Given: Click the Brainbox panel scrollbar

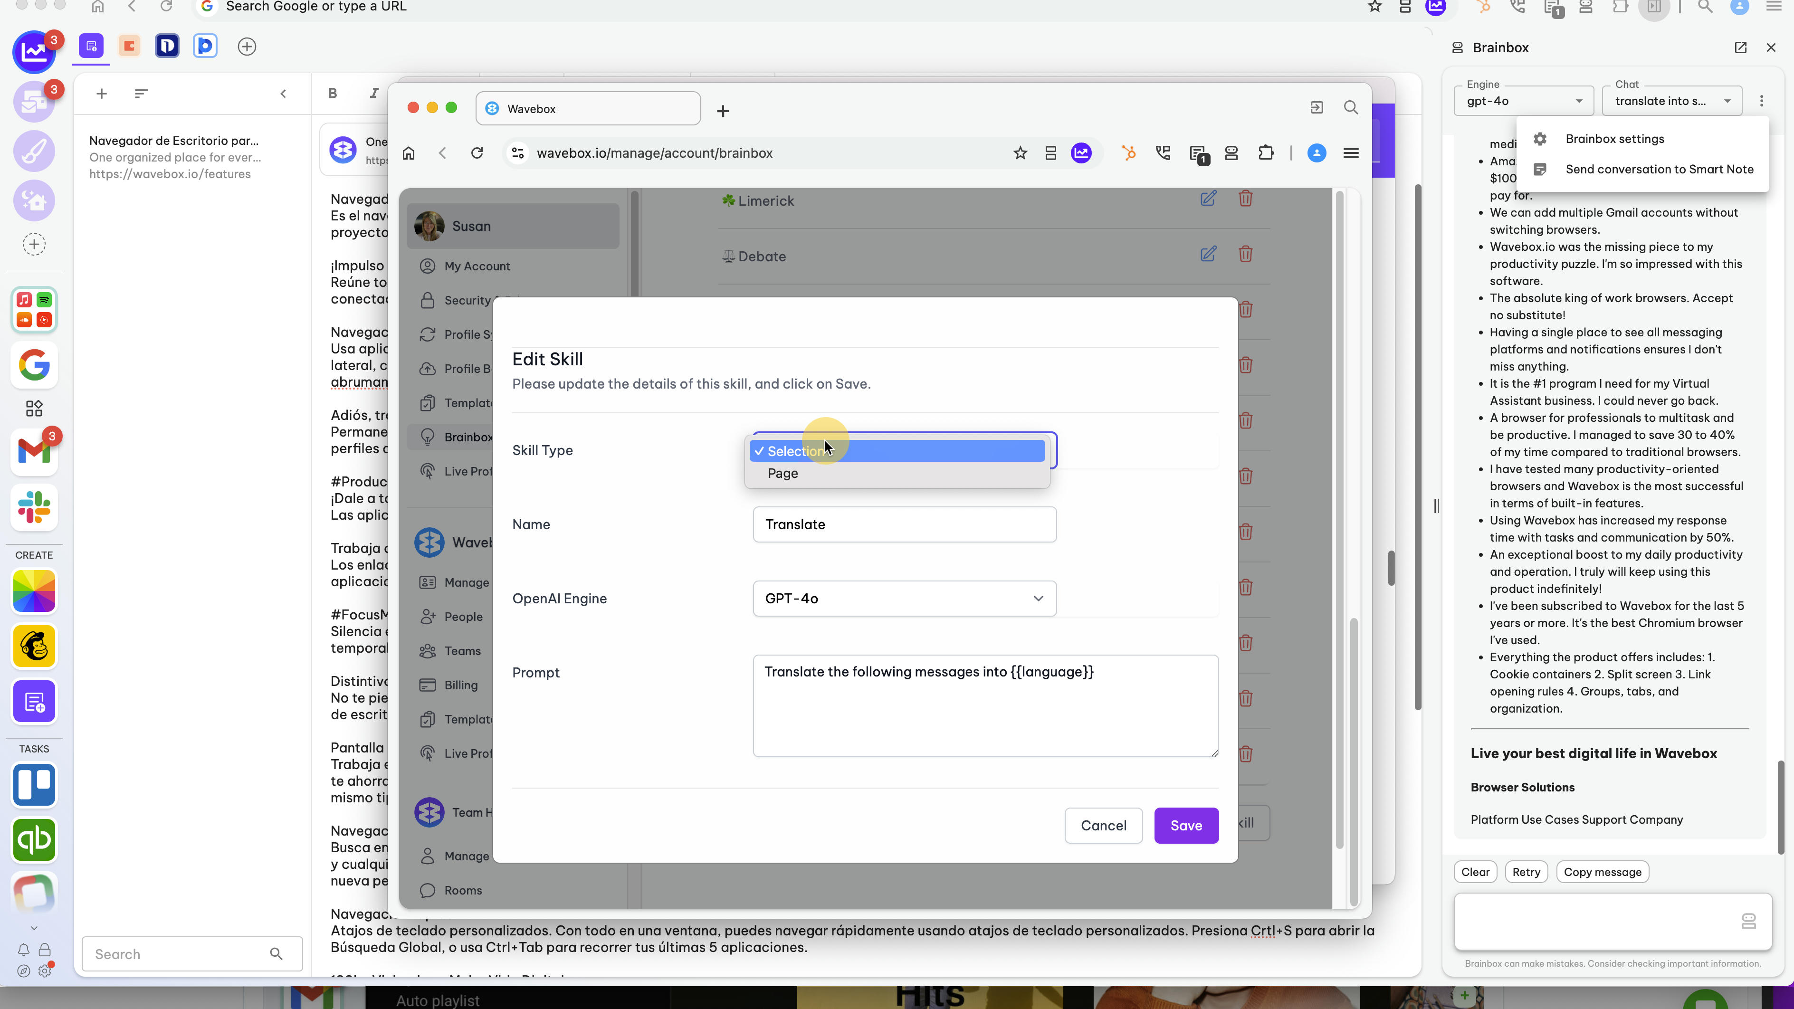Looking at the screenshot, I should click(1782, 808).
